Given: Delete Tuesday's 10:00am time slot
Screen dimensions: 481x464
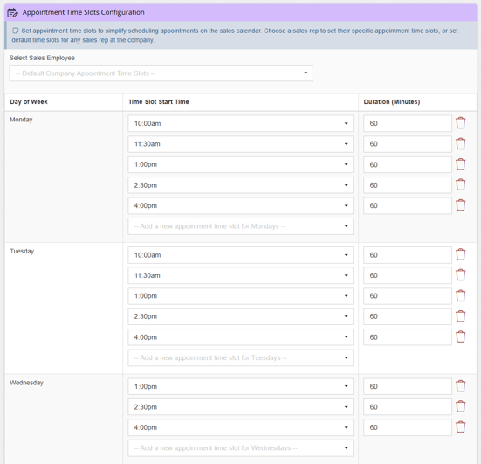Looking at the screenshot, I should [x=460, y=254].
